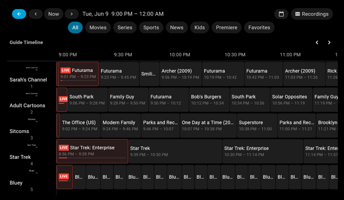The width and height of the screenshot is (344, 200).
Task: Open Modern Family 9:24 PM program
Action: coord(121,125)
